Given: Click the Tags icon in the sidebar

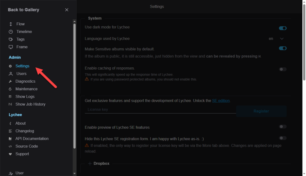Looking at the screenshot, I should pos(11,39).
